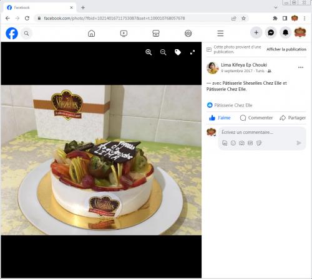This screenshot has width=312, height=279.
Task: Open the Watch video icon
Action: [x=124, y=33]
